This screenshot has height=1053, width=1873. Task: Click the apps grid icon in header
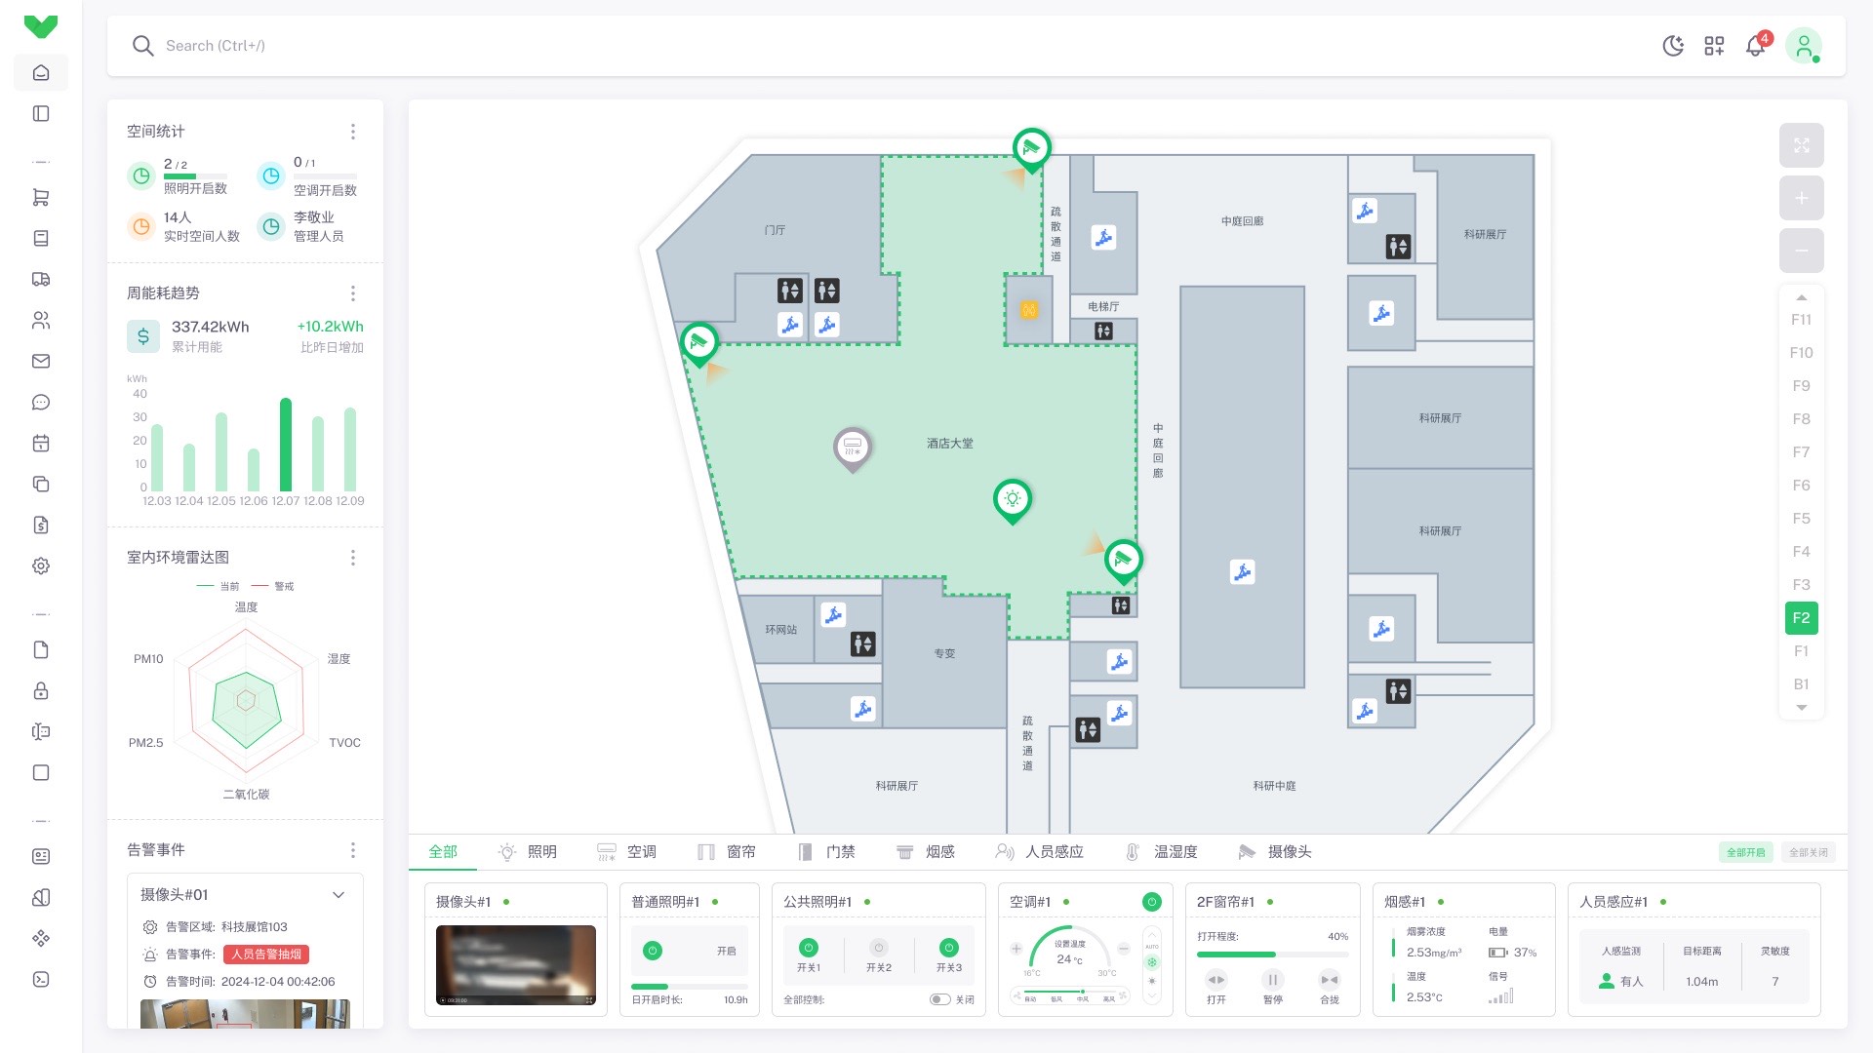click(x=1714, y=46)
